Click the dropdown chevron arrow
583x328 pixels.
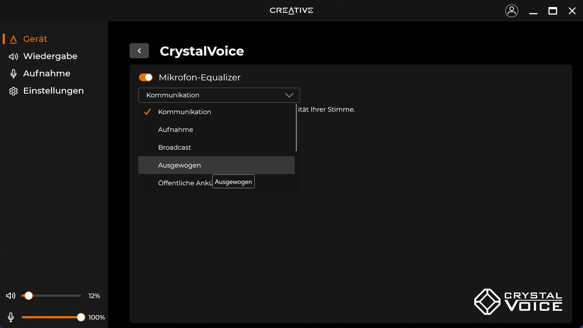point(289,95)
